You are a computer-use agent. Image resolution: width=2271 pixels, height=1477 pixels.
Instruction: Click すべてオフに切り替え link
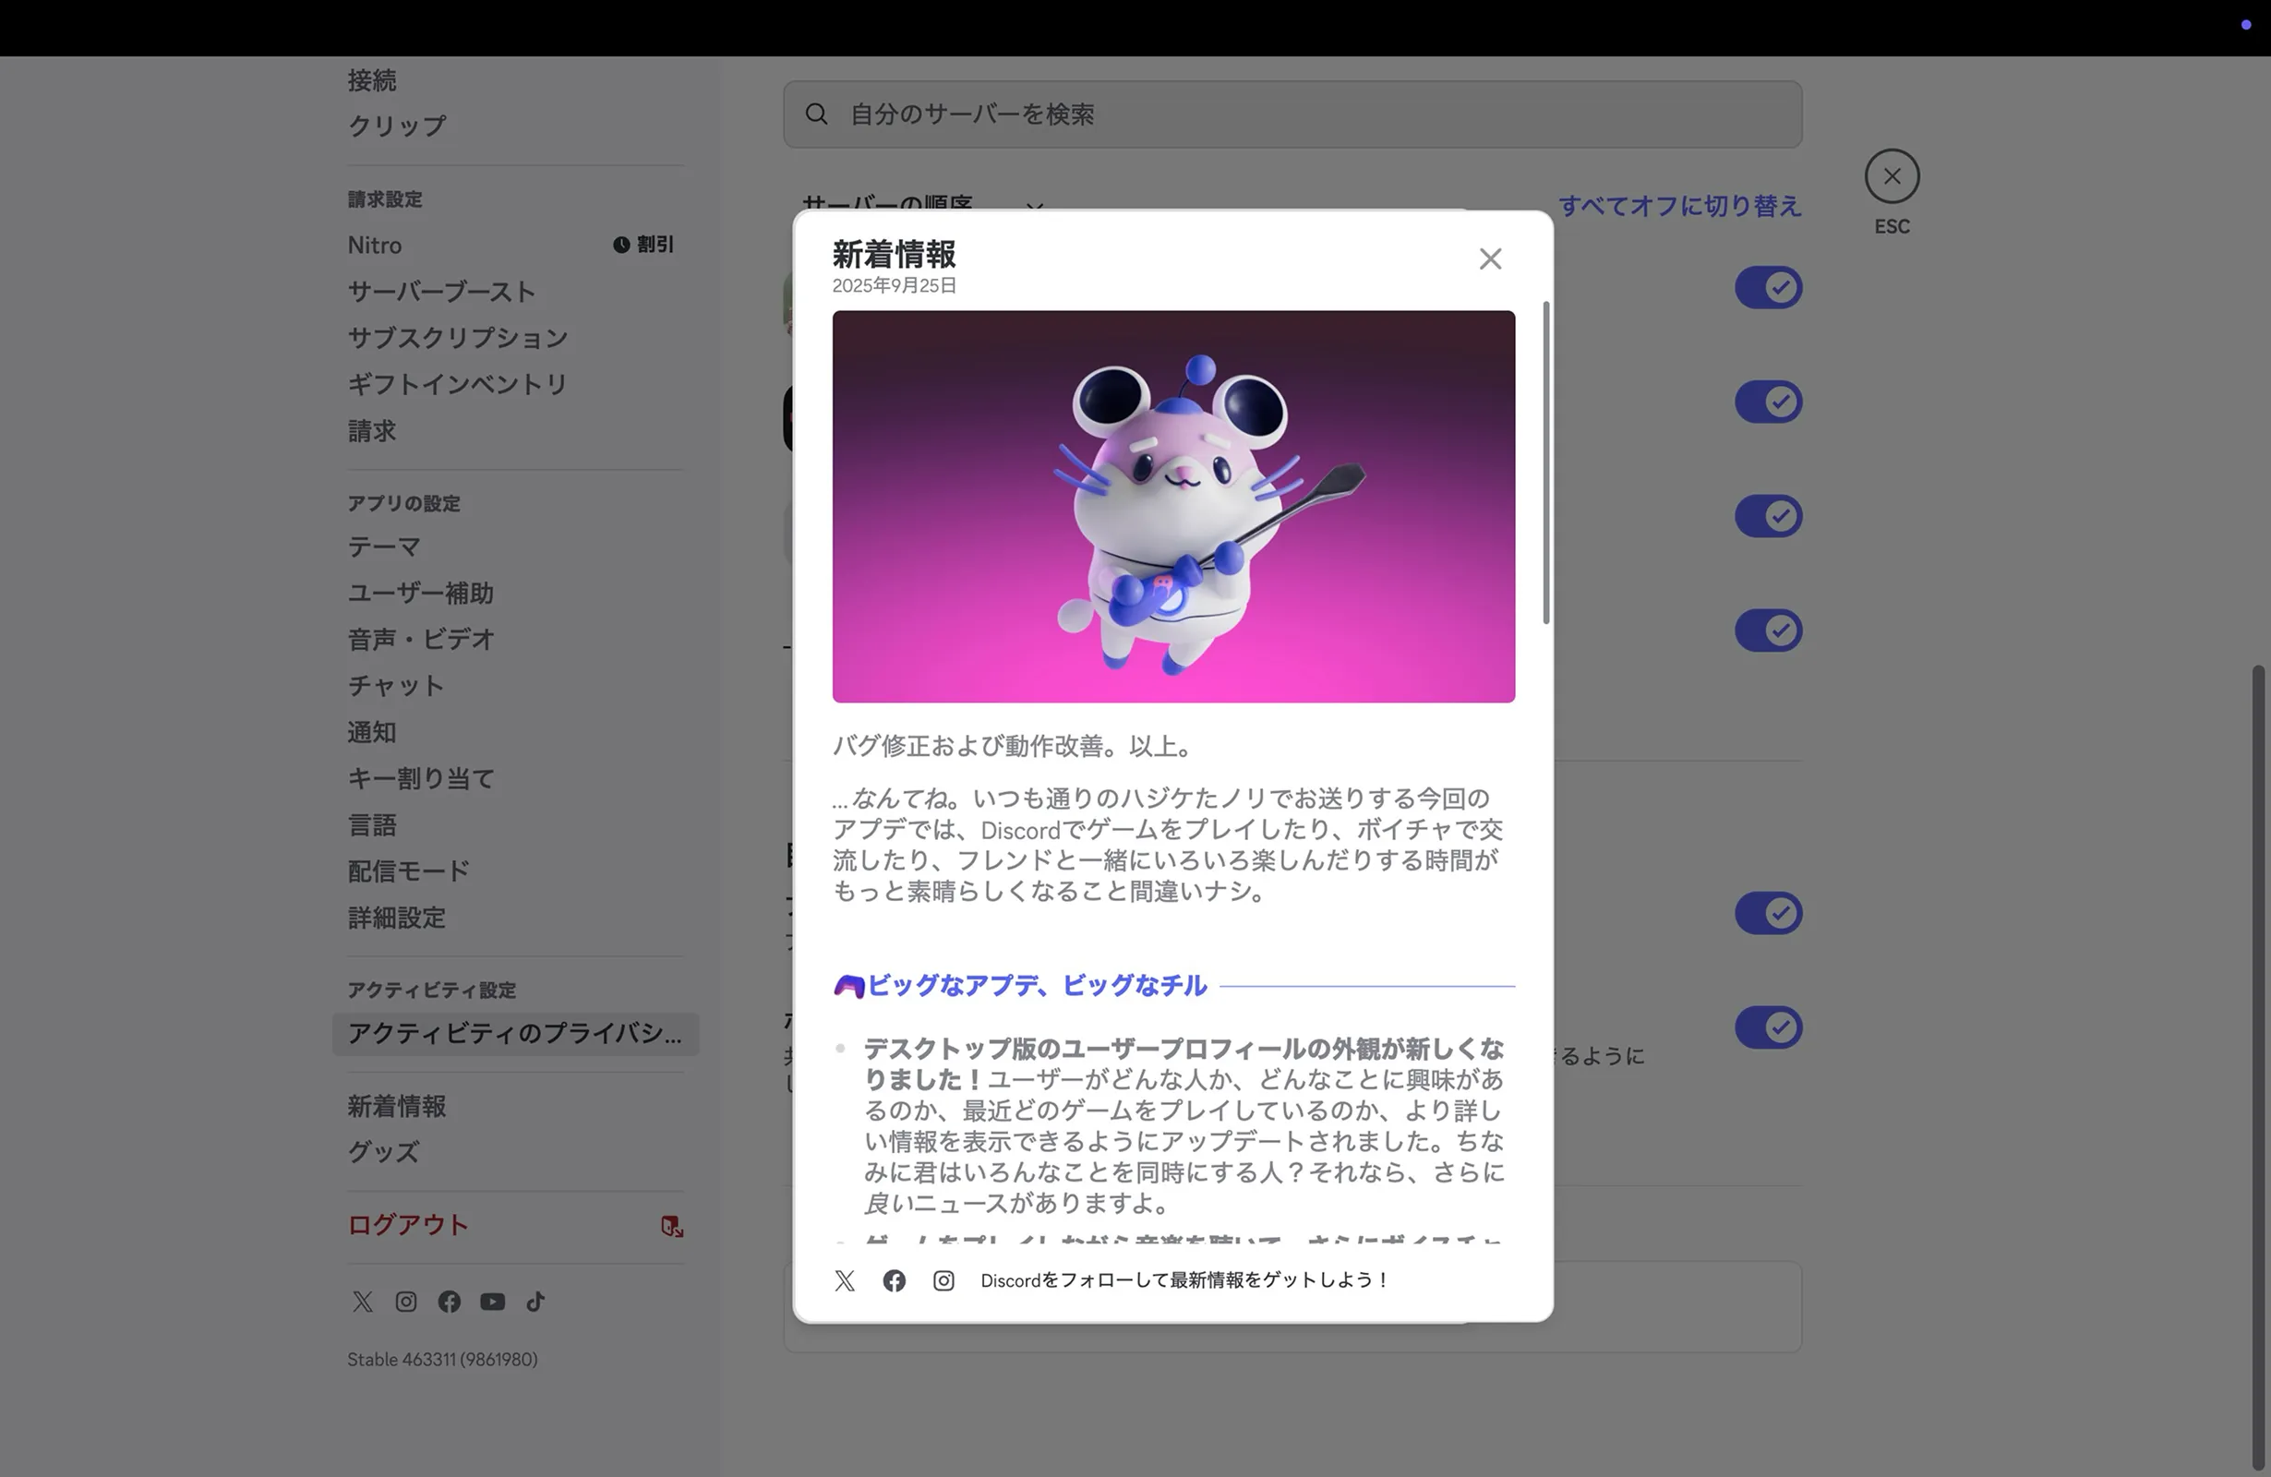(x=1679, y=206)
